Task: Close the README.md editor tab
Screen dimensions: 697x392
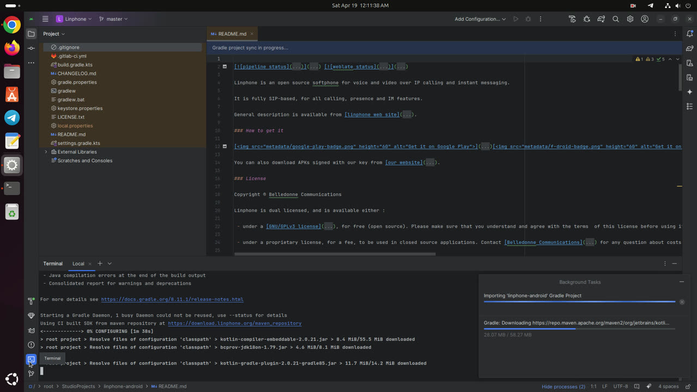Action: tap(252, 34)
